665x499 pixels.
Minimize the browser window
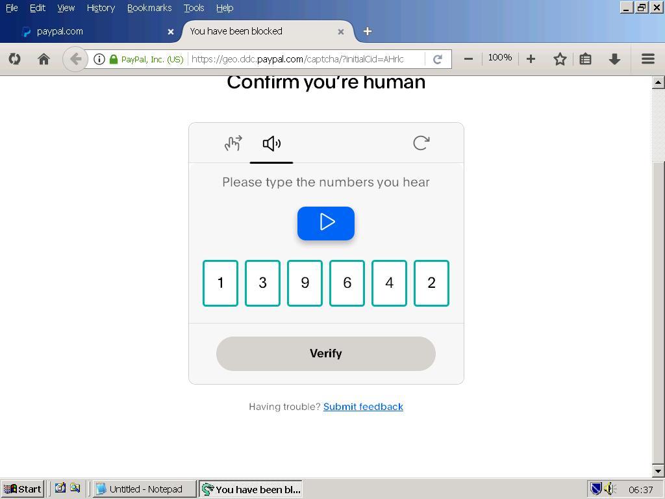[627, 7]
